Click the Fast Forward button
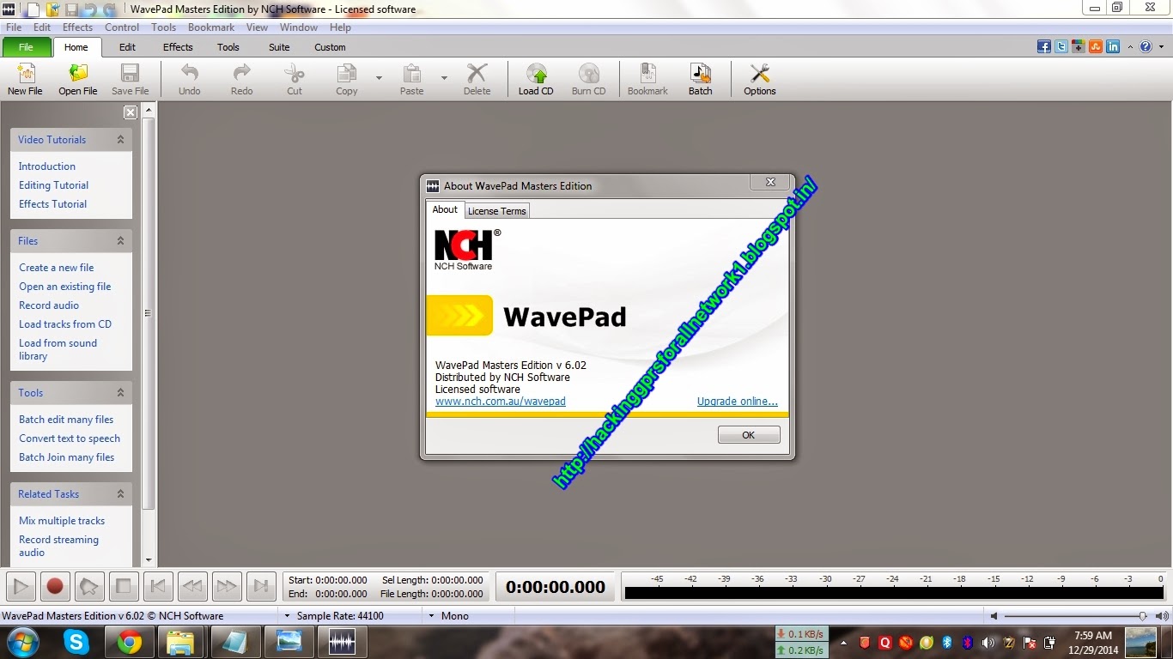Screen dimensions: 1173x659 tap(227, 587)
